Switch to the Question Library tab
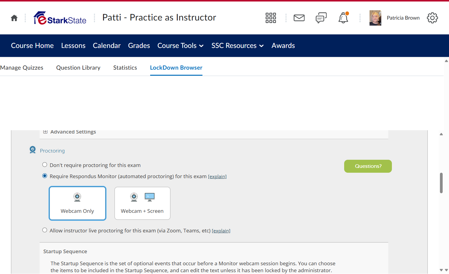449x274 pixels. [78, 68]
